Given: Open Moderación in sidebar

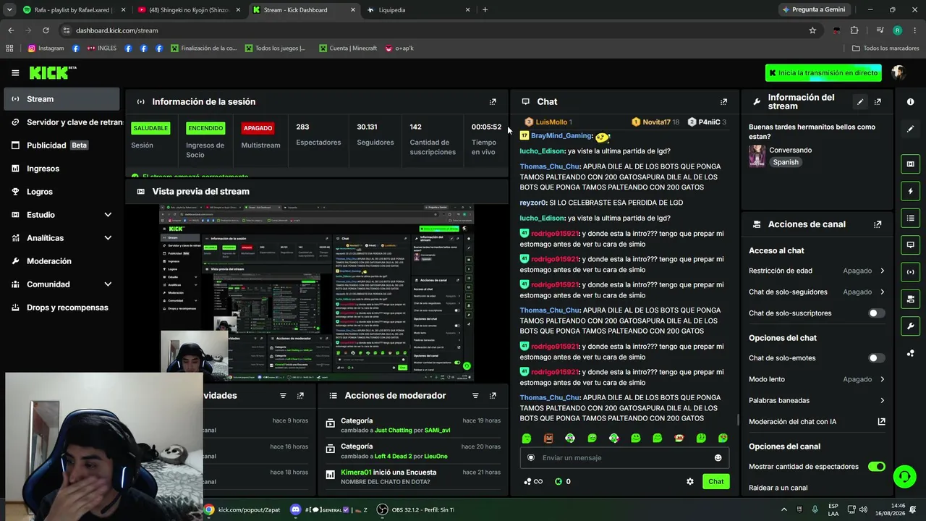Looking at the screenshot, I should (x=62, y=261).
